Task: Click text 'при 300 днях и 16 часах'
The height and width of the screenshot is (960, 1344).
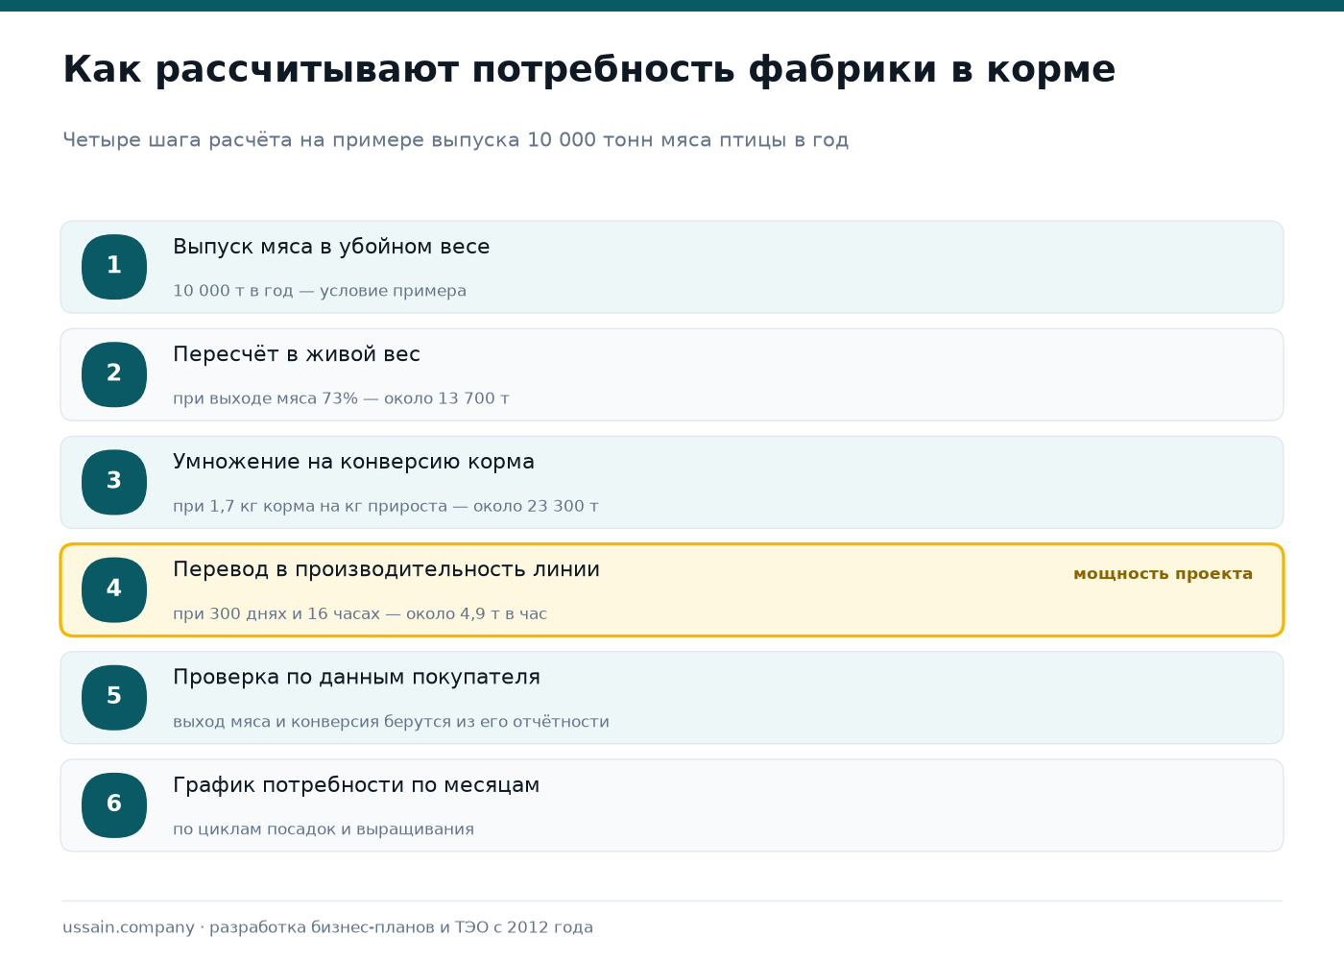Action: 276,613
